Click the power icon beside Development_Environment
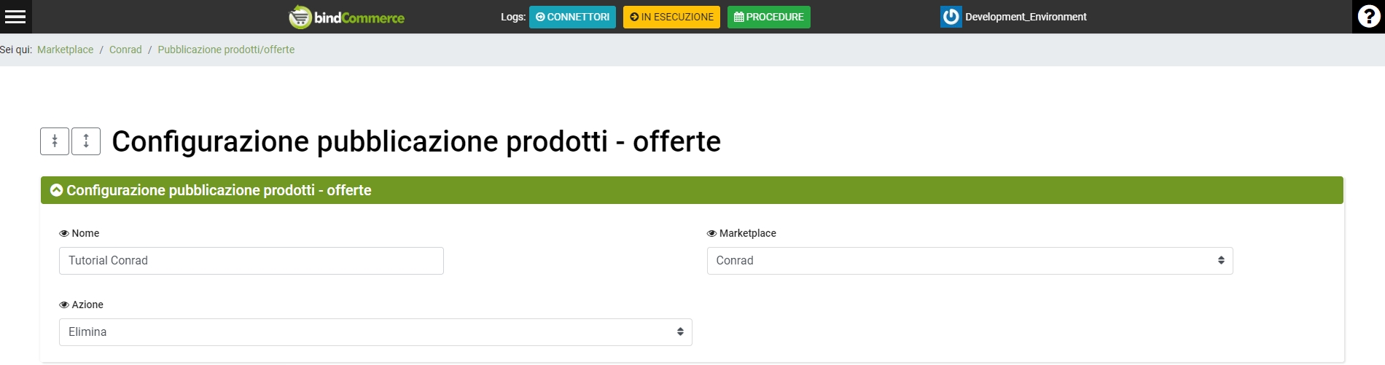The width and height of the screenshot is (1385, 365). pos(951,17)
